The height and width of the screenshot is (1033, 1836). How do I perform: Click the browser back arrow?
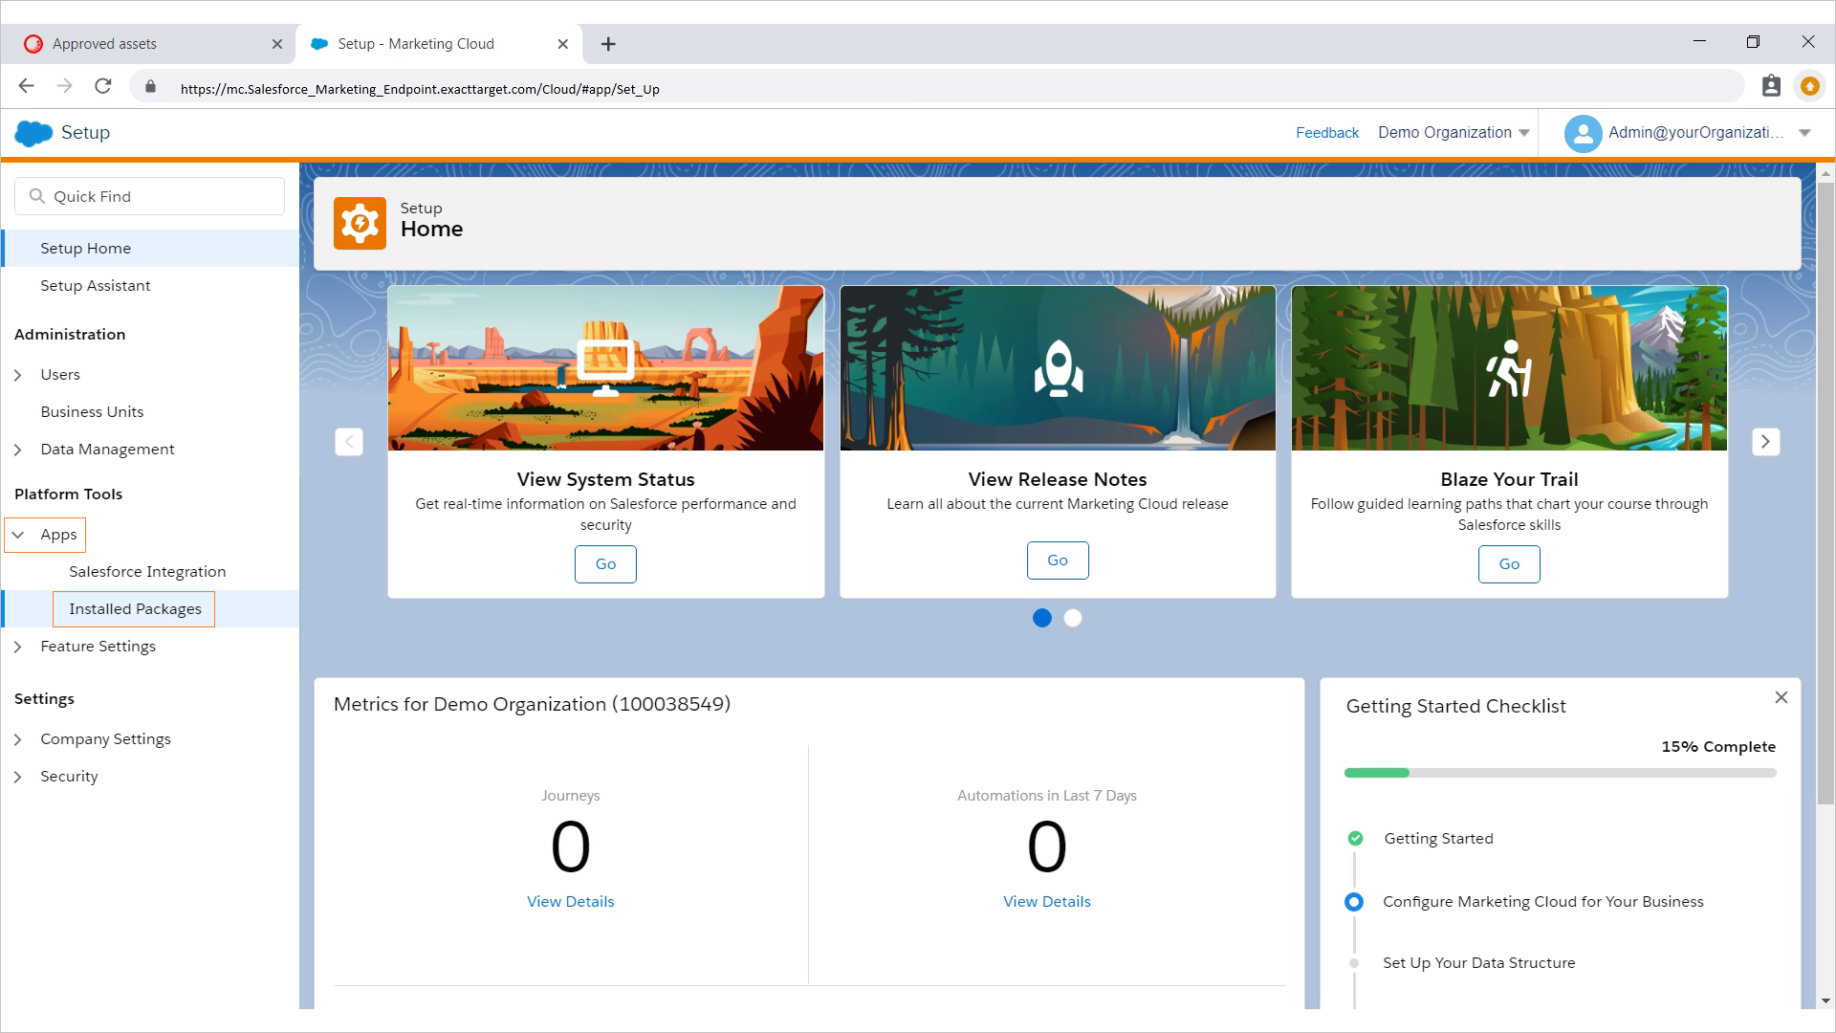[x=27, y=86]
